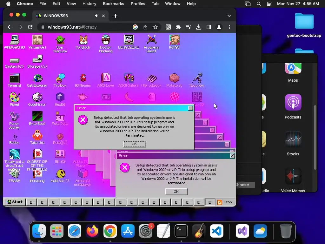The height and width of the screenshot is (244, 325).
Task: Open the View menu
Action: 71,3
